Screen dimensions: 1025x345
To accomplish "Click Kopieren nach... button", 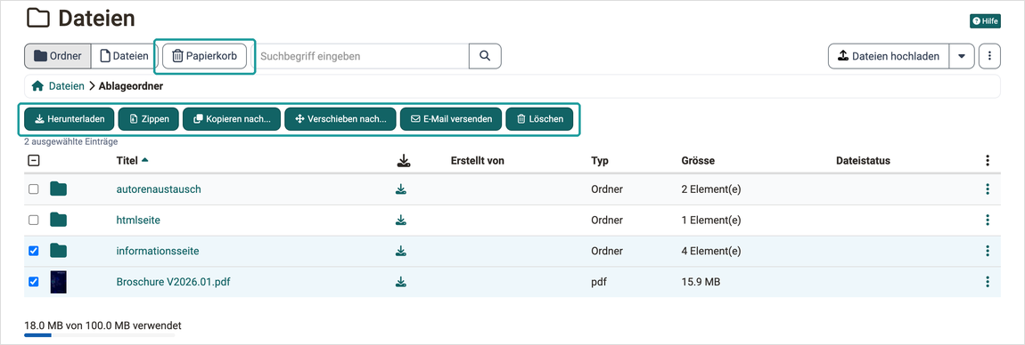I will coord(232,119).
